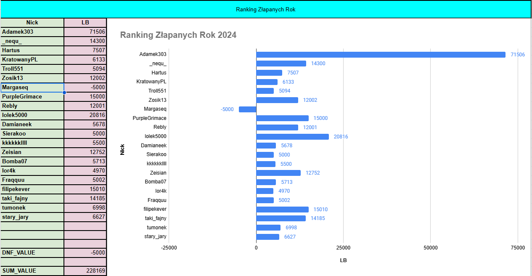532x276 pixels.
Task: Select the table cell containing 20816
Action: (85, 115)
